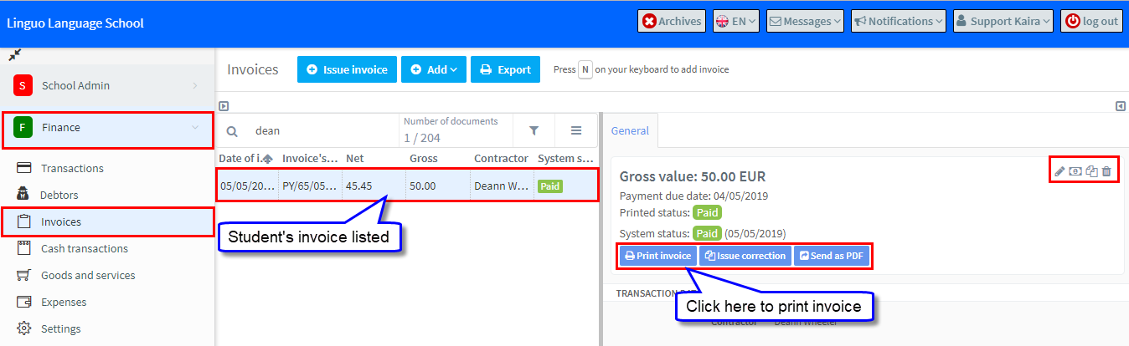1129x346 pixels.
Task: Open the filter funnel icon
Action: click(534, 130)
